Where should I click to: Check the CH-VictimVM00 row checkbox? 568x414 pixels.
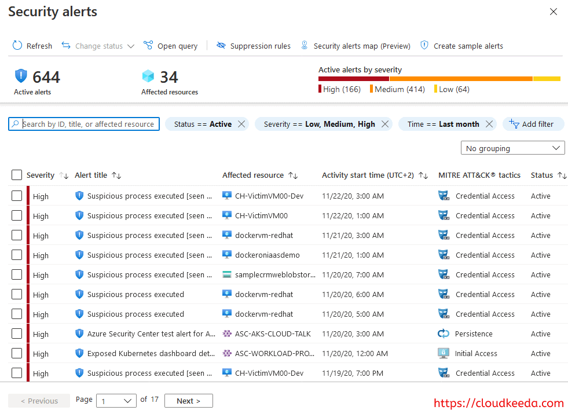(x=17, y=215)
